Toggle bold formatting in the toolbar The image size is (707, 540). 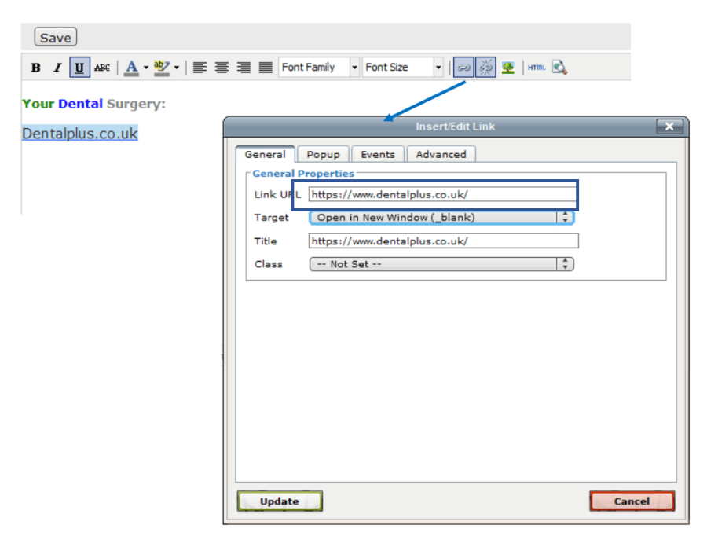tap(36, 68)
